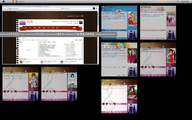Click the purple raindrop forum logo

(x=23, y=23)
